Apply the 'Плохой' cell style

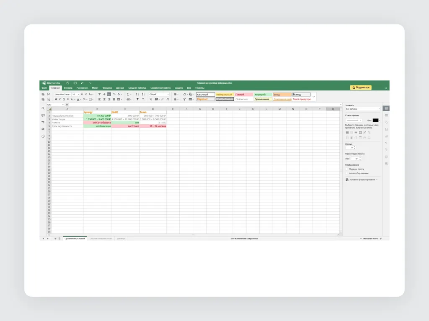pos(244,94)
